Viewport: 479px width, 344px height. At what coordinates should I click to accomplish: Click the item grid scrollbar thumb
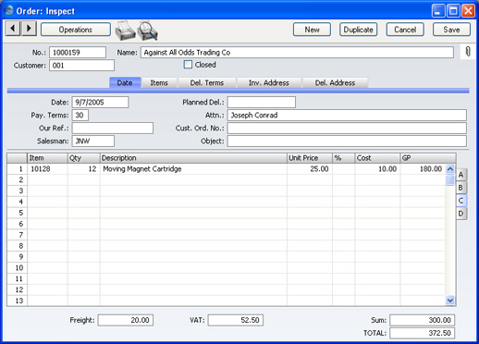pyautogui.click(x=450, y=179)
